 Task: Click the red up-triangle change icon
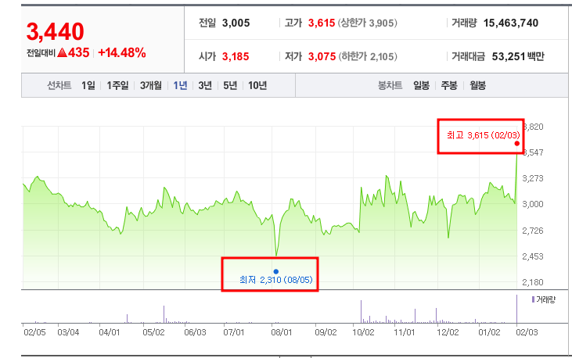tap(62, 53)
